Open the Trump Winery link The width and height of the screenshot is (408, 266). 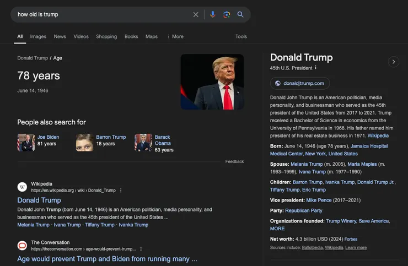coord(341,221)
